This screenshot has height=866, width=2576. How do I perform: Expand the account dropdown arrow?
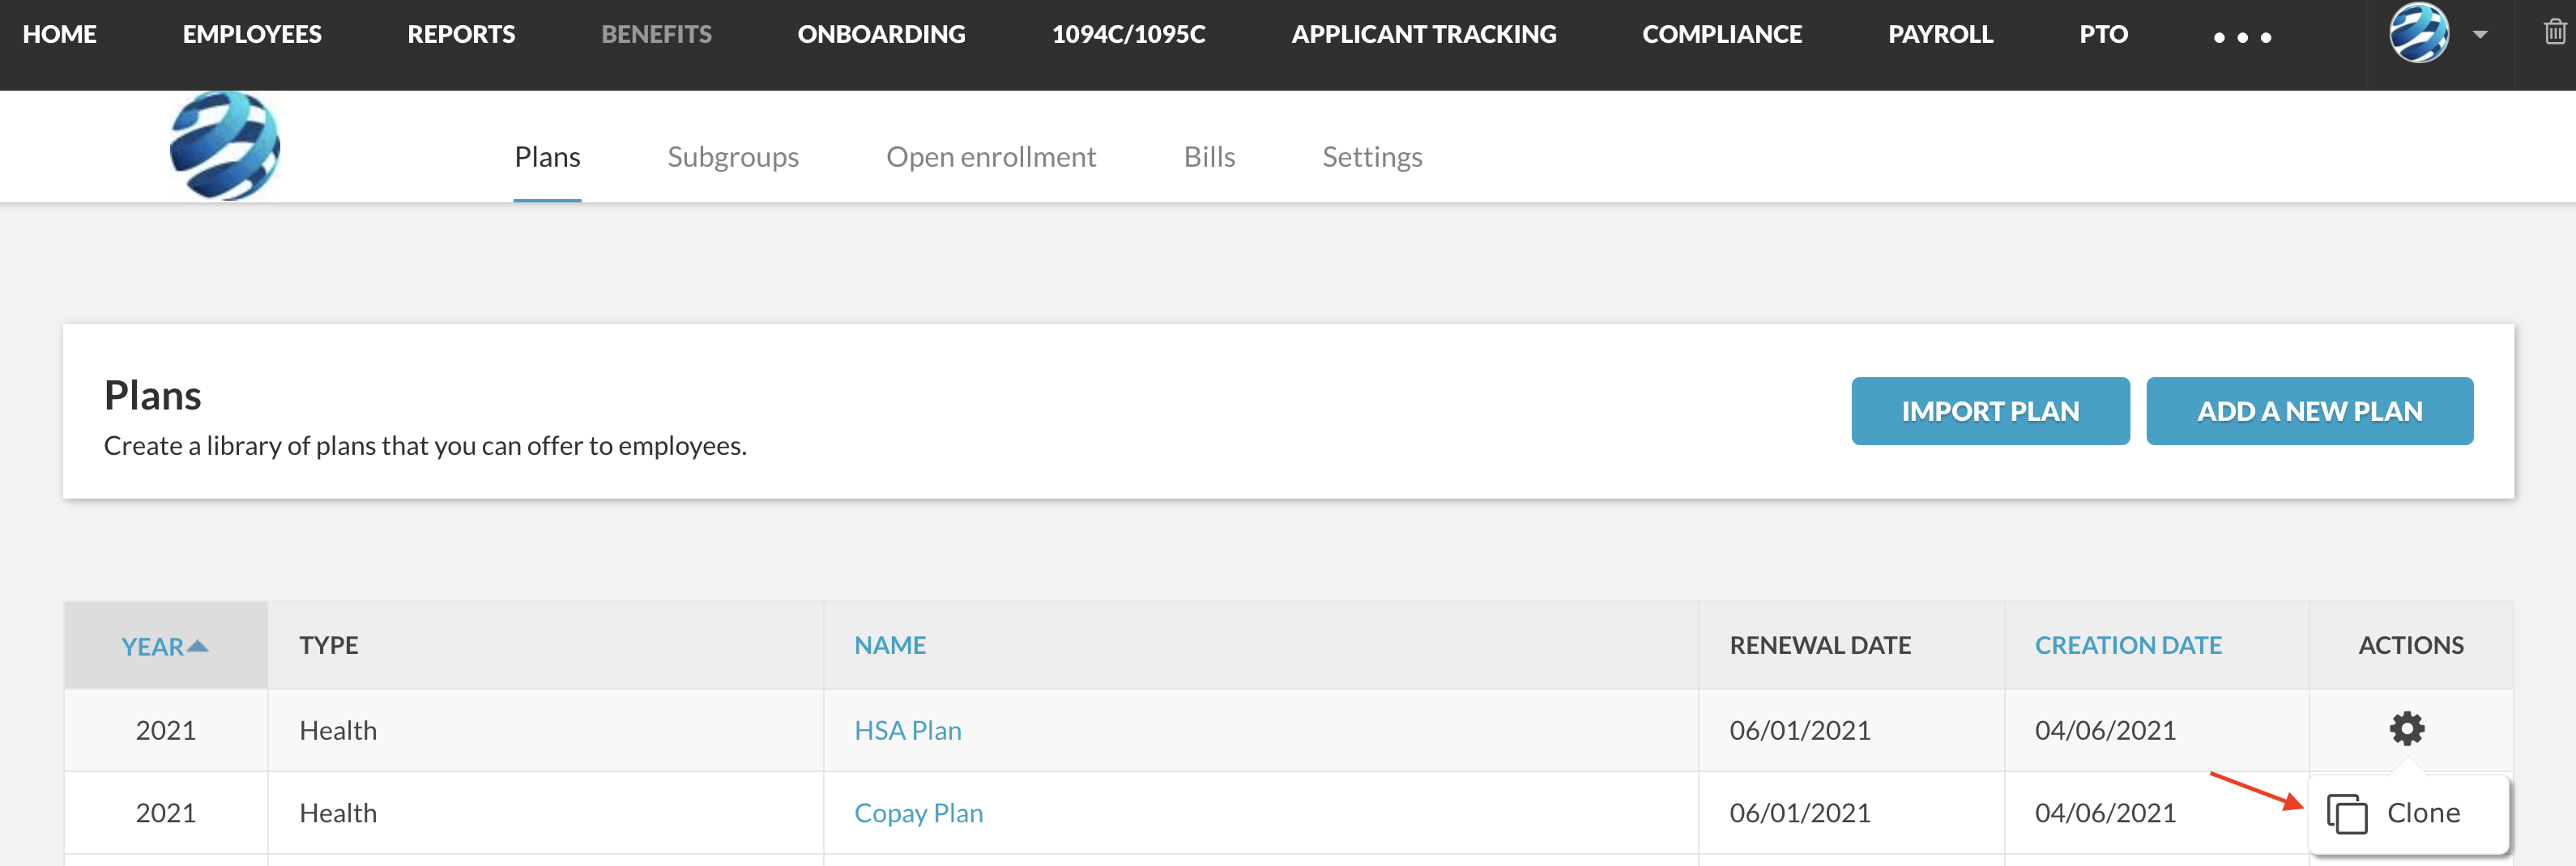[2479, 34]
